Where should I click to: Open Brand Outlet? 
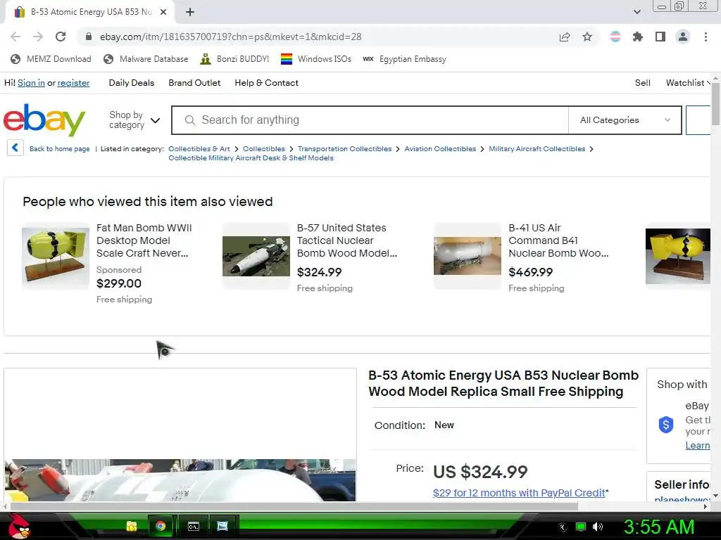coord(194,83)
